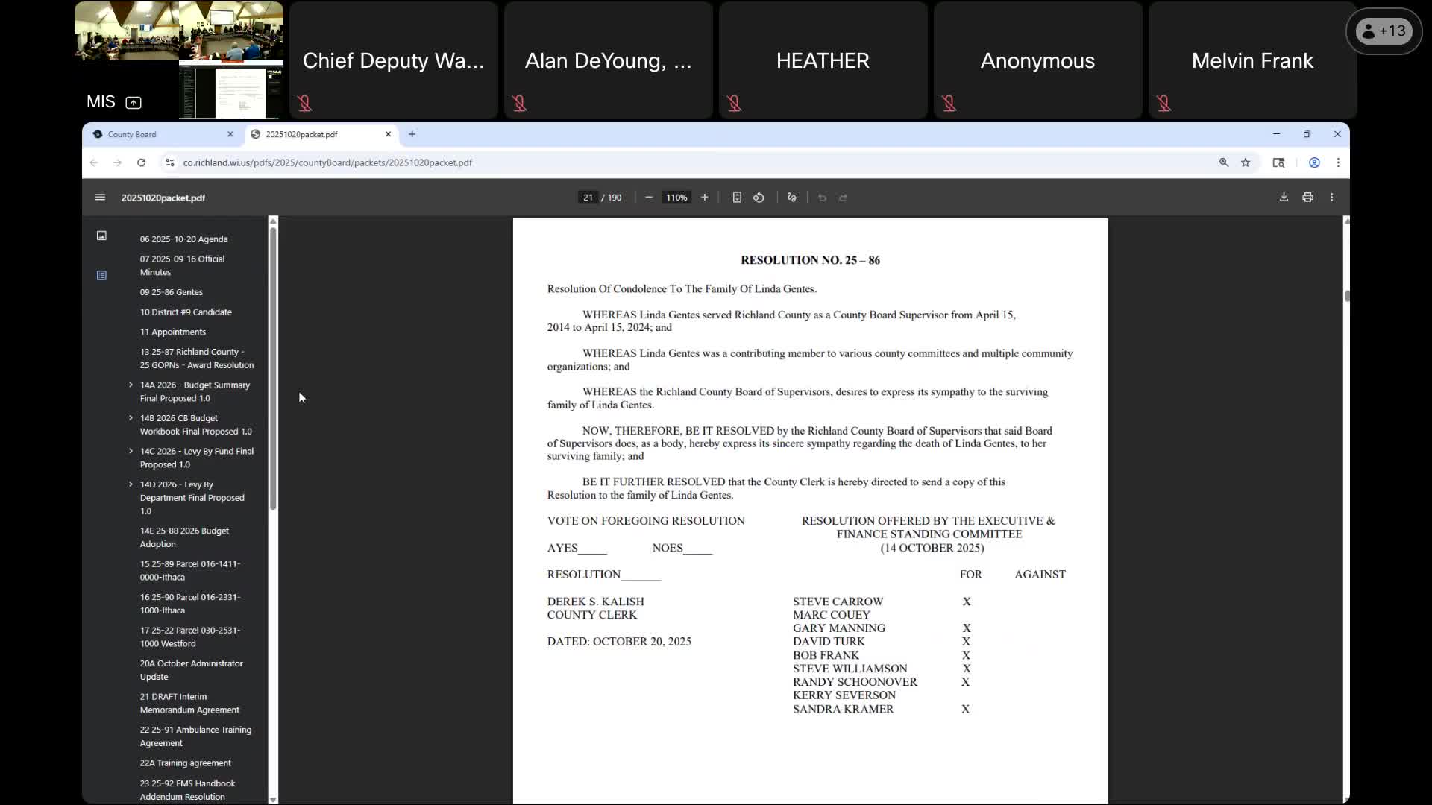Zoom in on the PDF document
Viewport: 1432px width, 805px height.
(704, 198)
